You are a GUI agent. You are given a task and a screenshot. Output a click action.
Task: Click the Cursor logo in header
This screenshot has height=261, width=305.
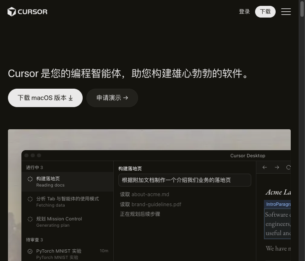(x=27, y=12)
